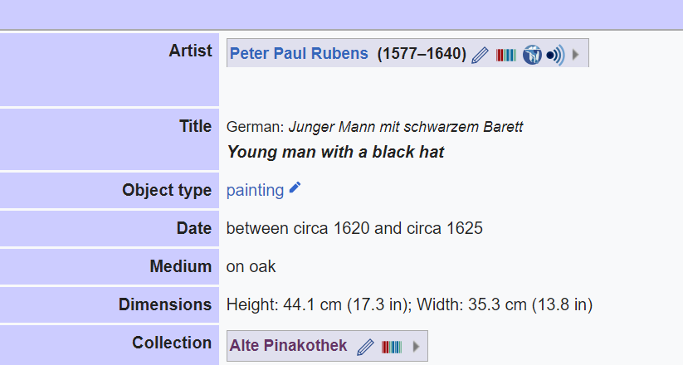Click the date value circa 1620 to 1625
The height and width of the screenshot is (365, 683).
pos(354,228)
